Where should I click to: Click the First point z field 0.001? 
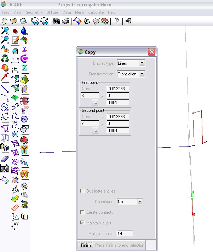(x=118, y=102)
